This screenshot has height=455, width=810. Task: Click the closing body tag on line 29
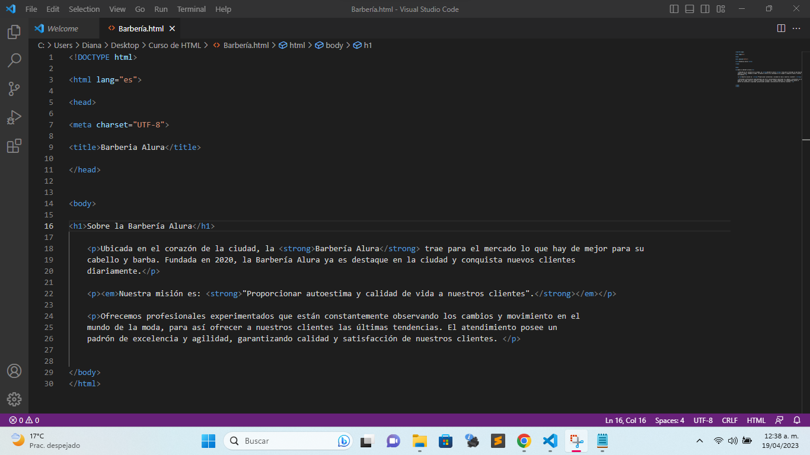(x=85, y=372)
